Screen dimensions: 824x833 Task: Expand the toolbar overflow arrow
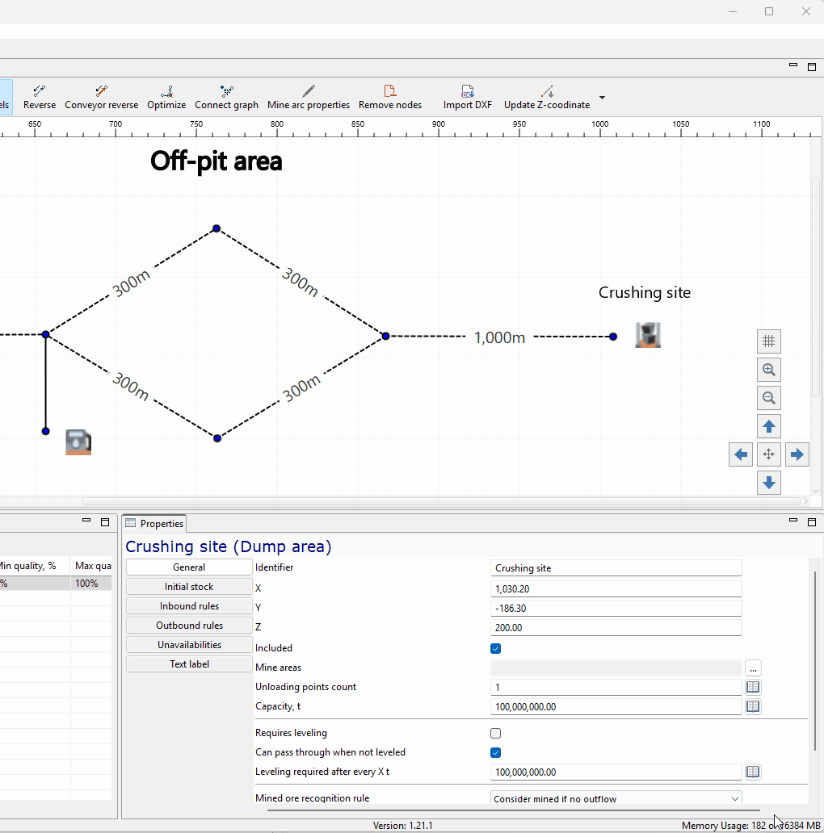click(x=602, y=97)
